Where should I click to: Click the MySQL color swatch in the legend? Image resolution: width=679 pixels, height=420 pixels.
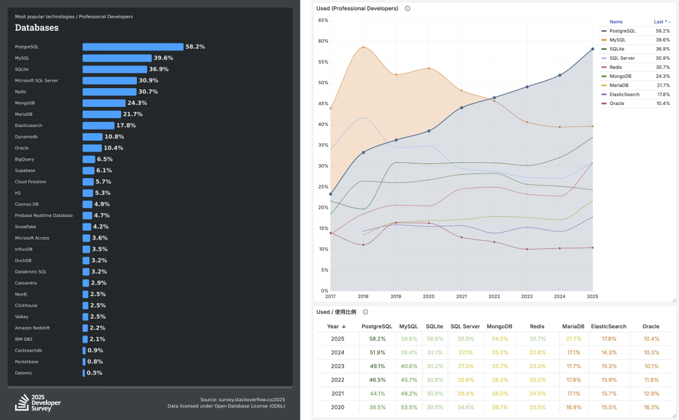[604, 40]
